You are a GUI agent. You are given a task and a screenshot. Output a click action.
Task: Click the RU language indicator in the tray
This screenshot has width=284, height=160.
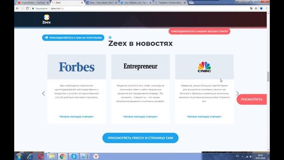coord(237,156)
